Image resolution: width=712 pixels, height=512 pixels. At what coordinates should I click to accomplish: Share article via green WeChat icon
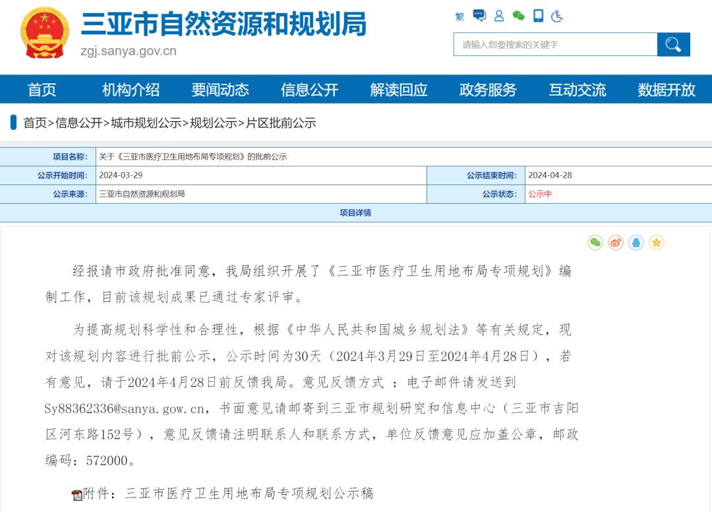tap(595, 243)
